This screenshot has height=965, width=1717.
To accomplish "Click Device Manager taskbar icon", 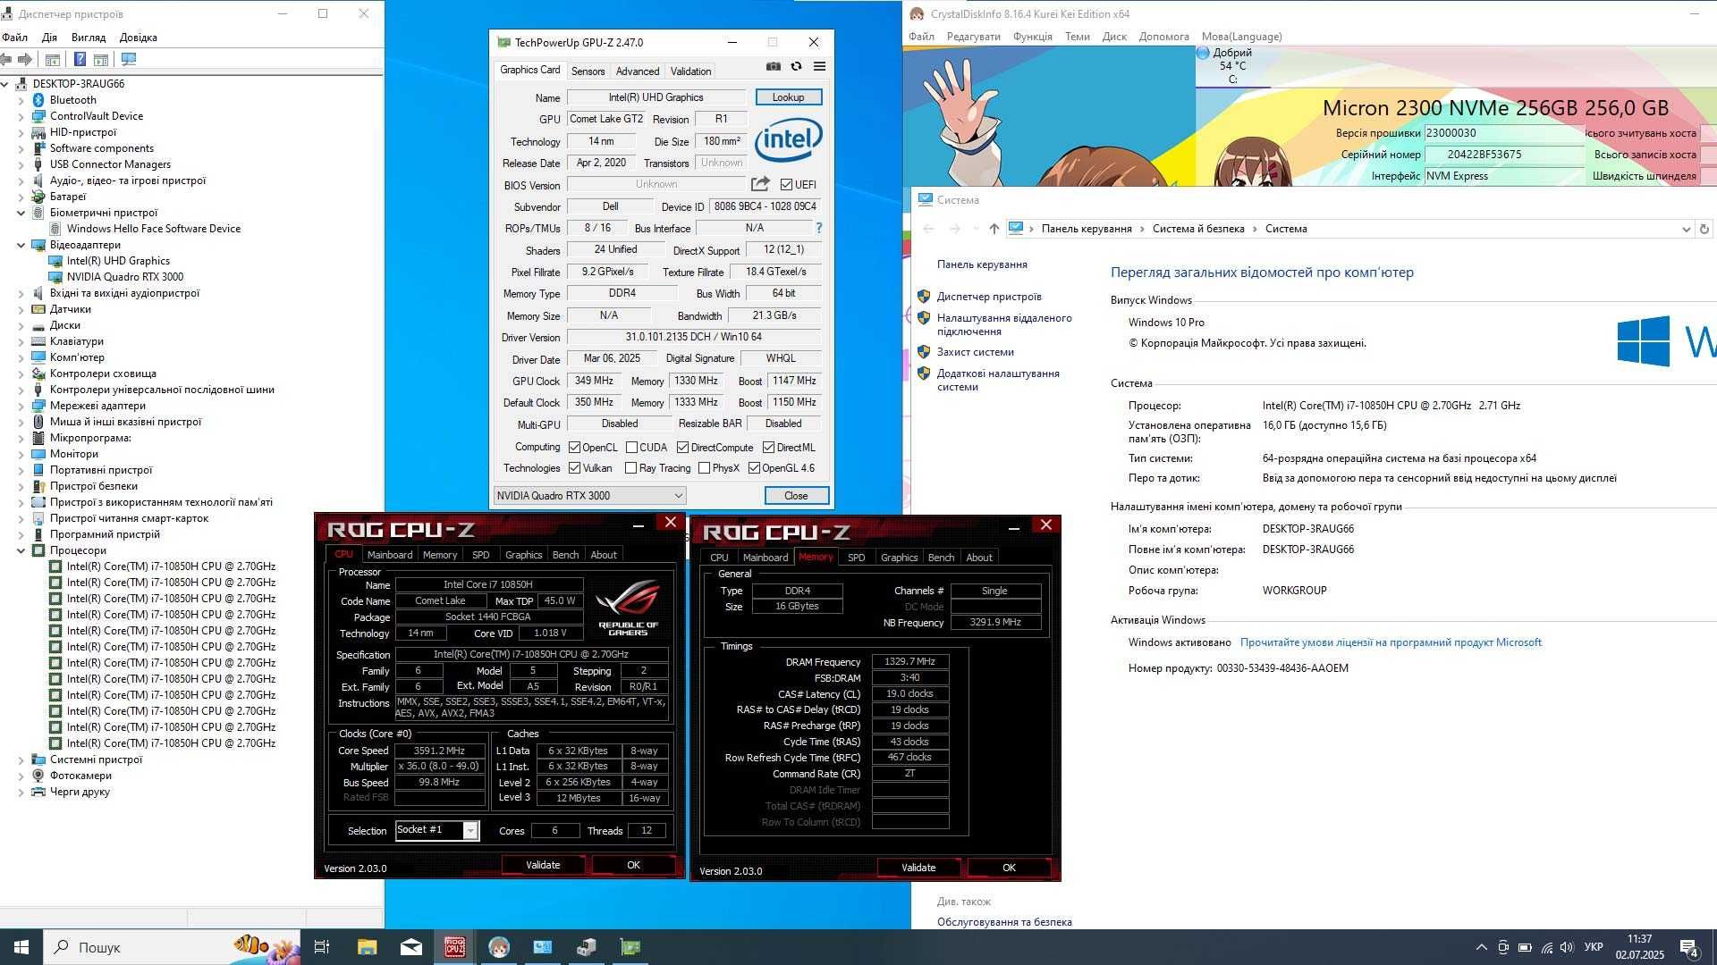I will point(587,947).
